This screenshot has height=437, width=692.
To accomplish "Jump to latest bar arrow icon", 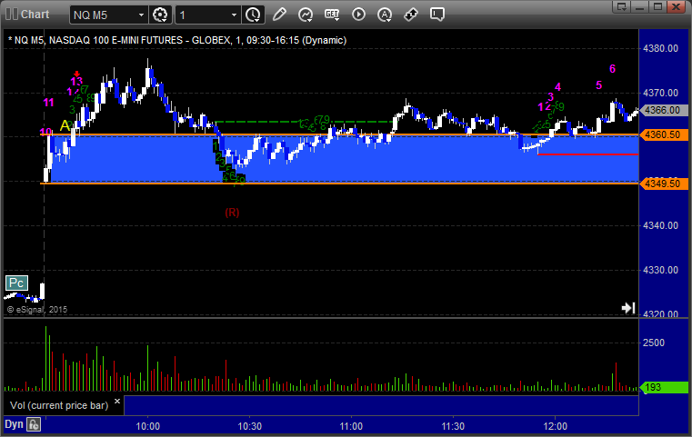I will (x=628, y=307).
